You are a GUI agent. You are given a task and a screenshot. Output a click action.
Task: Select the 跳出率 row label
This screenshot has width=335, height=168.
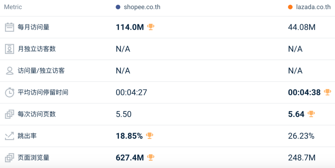[x=27, y=136]
